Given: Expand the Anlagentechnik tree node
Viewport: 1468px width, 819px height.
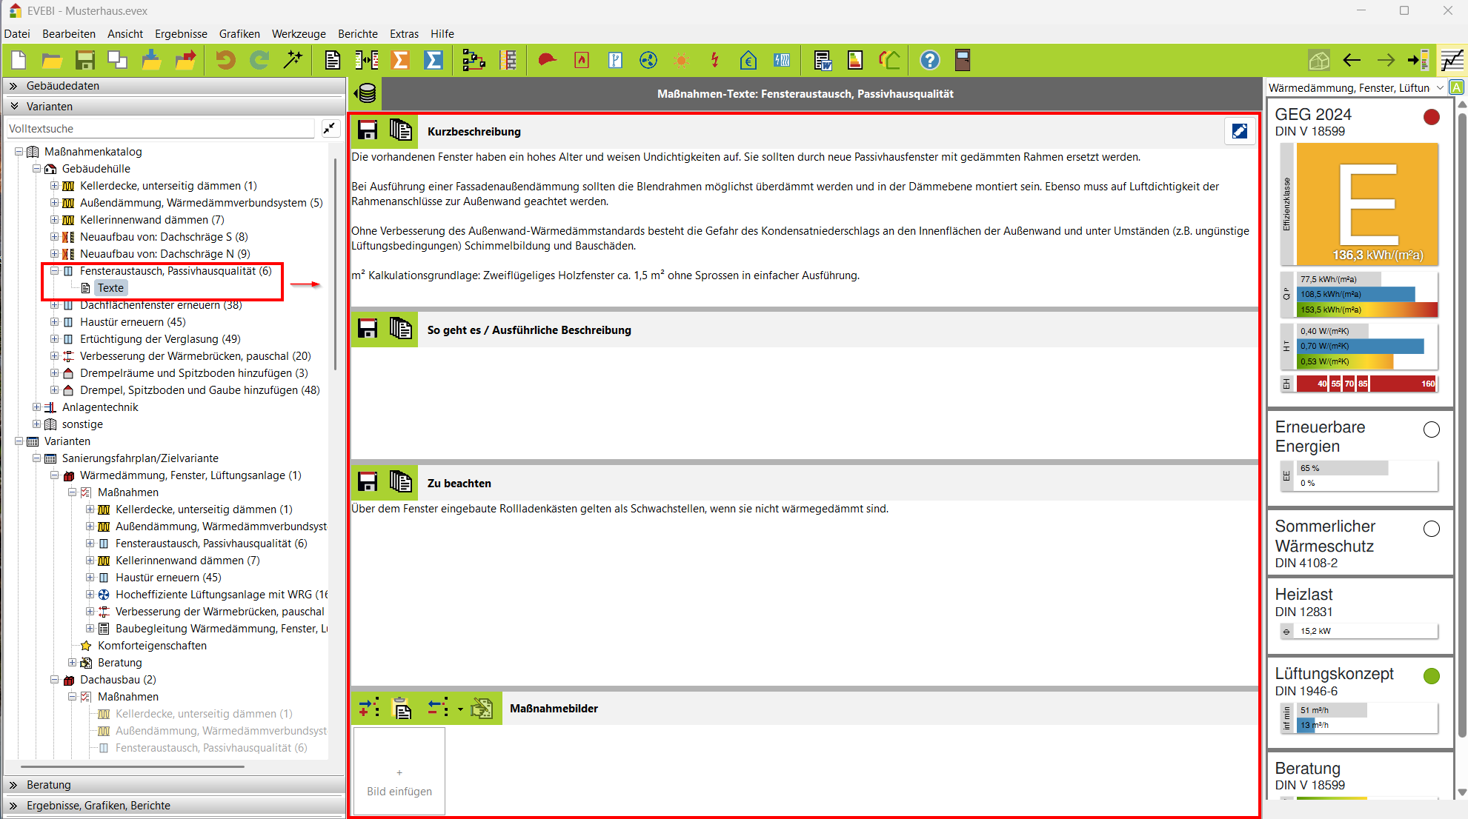Looking at the screenshot, I should click(x=36, y=407).
